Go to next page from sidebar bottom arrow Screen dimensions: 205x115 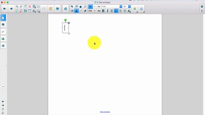click(x=3, y=105)
